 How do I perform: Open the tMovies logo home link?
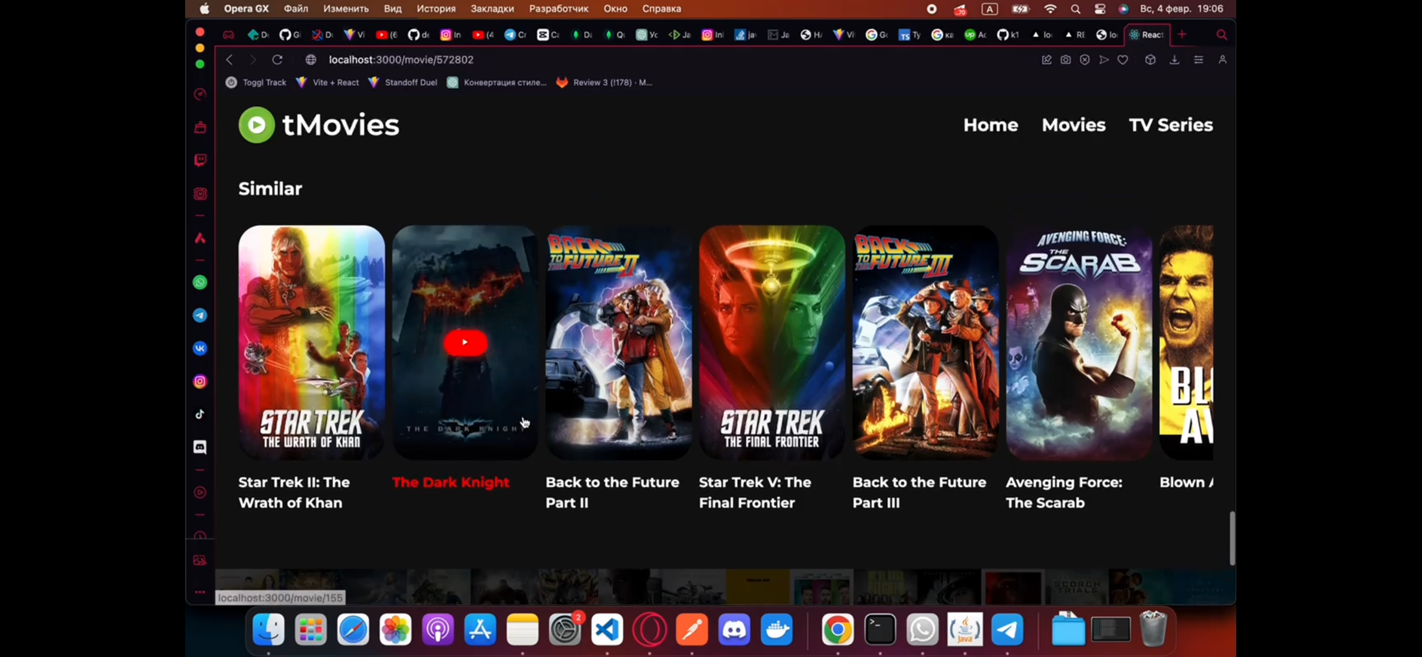click(318, 125)
